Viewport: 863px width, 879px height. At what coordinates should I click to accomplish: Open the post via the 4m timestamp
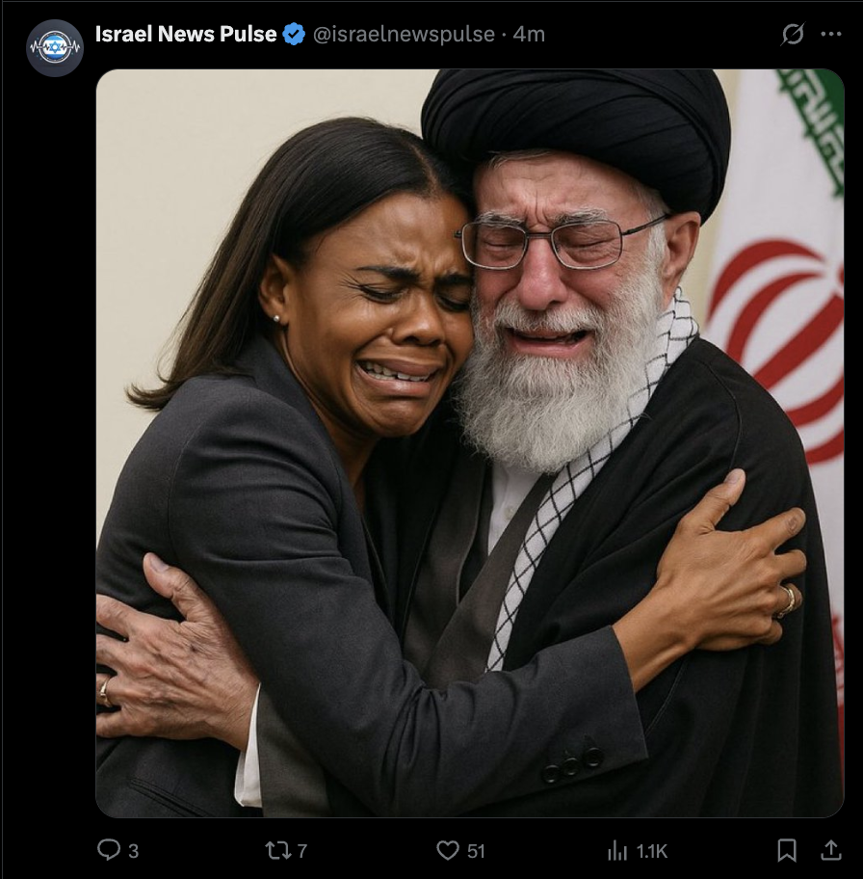pos(529,34)
